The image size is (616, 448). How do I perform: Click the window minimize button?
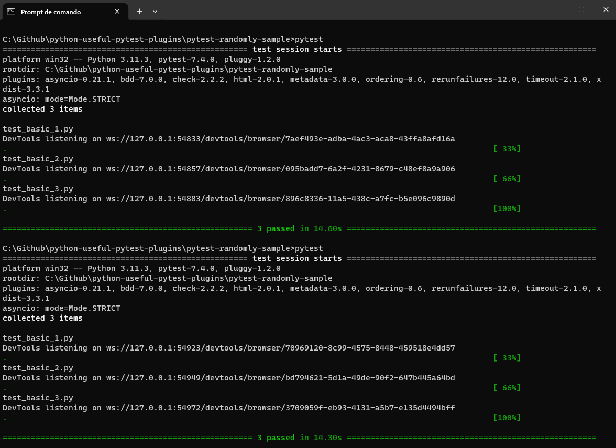pyautogui.click(x=557, y=9)
